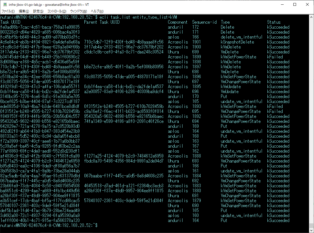314x233 pixels.
Task: Click the kFailed status of sequence 1899
Action: pyautogui.click(x=275, y=57)
